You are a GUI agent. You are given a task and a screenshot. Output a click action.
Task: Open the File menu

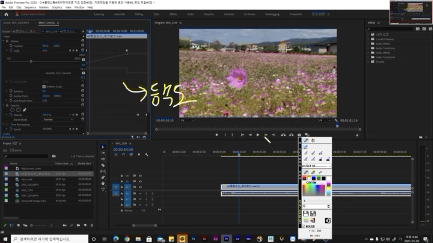[x=4, y=7]
